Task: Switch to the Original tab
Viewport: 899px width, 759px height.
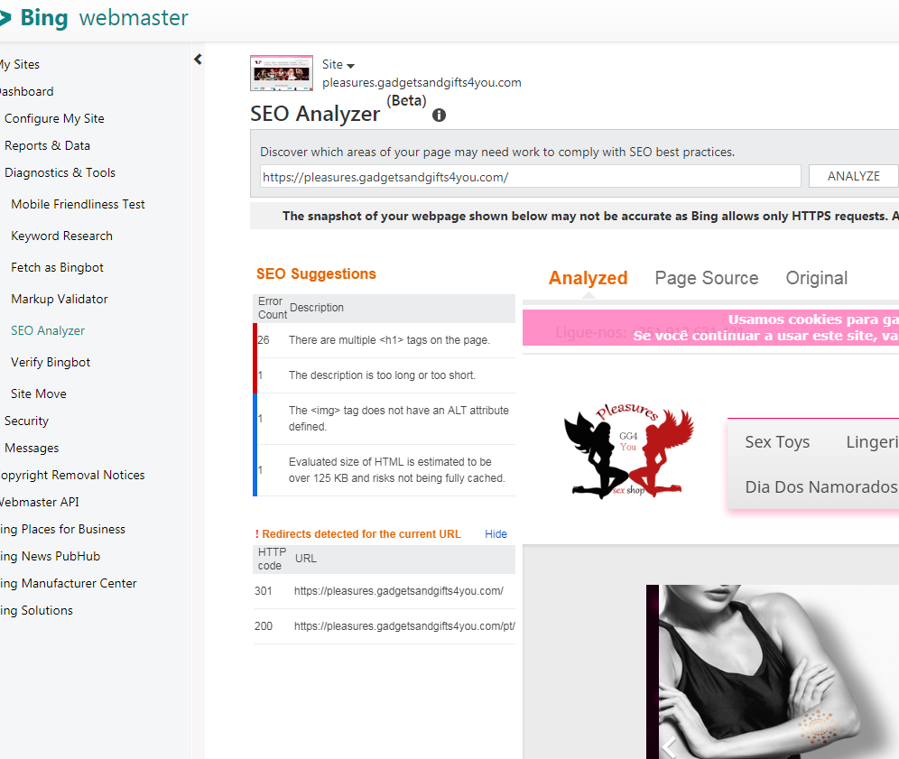Action: point(817,278)
